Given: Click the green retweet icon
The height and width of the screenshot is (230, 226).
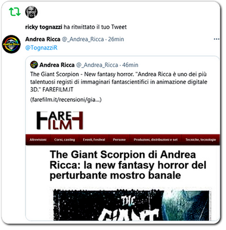Looking at the screenshot, I should coord(15,12).
